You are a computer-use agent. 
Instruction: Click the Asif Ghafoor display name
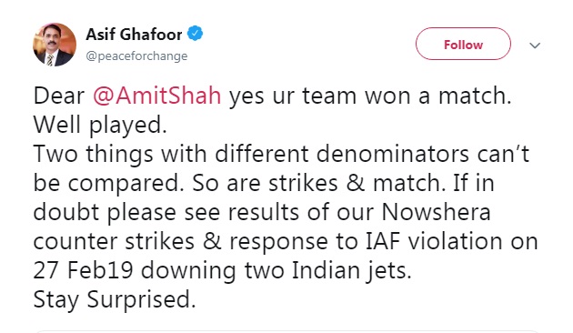click(x=134, y=35)
